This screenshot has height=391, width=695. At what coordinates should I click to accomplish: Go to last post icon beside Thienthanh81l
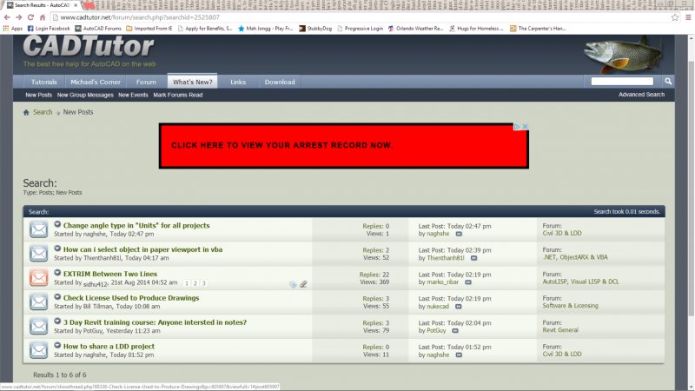pos(473,258)
